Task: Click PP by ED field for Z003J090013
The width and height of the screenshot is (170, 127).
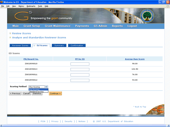Action: 80,69
